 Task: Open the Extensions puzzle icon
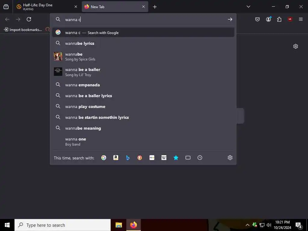pyautogui.click(x=279, y=19)
